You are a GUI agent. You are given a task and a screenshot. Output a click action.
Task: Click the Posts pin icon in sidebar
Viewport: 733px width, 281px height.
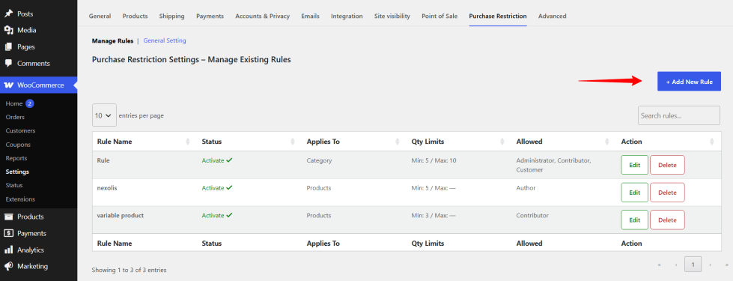8,14
